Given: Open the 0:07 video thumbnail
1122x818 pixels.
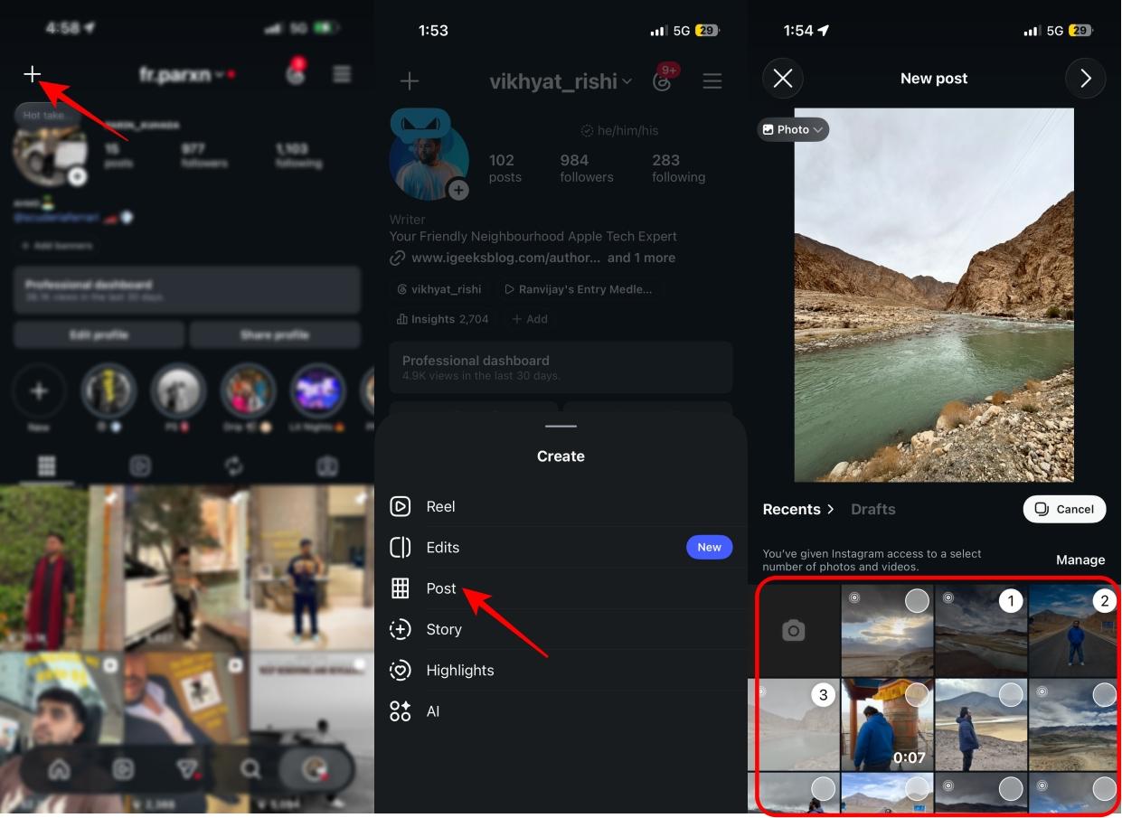Looking at the screenshot, I should tap(887, 724).
